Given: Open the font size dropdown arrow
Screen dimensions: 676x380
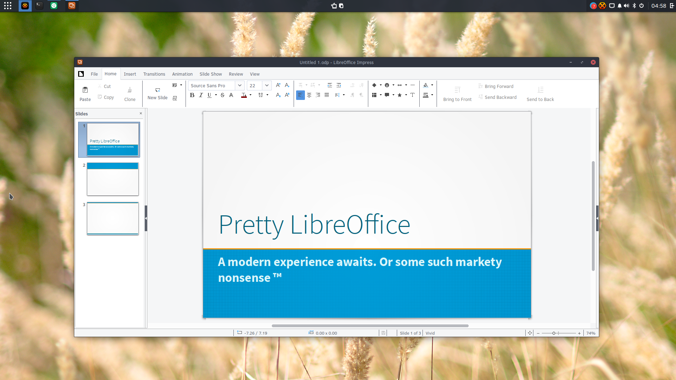Looking at the screenshot, I should tap(267, 85).
